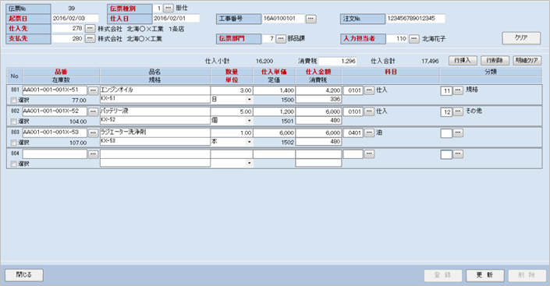Viewport: 550px width, 286px height.
Task: Click the 品名 field バッテリー液
Action: pos(155,111)
